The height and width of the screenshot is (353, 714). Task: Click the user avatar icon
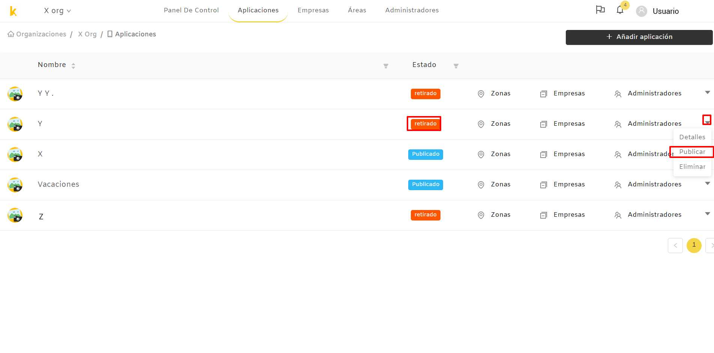642,11
